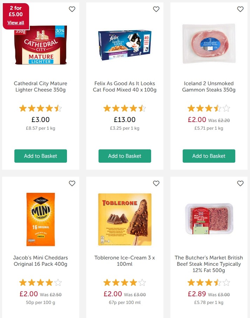Click the heart icon on Felix cat food

click(156, 9)
